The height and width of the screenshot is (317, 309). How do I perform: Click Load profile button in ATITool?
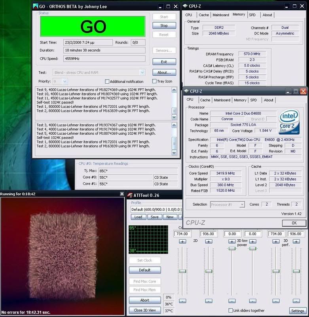point(138,217)
